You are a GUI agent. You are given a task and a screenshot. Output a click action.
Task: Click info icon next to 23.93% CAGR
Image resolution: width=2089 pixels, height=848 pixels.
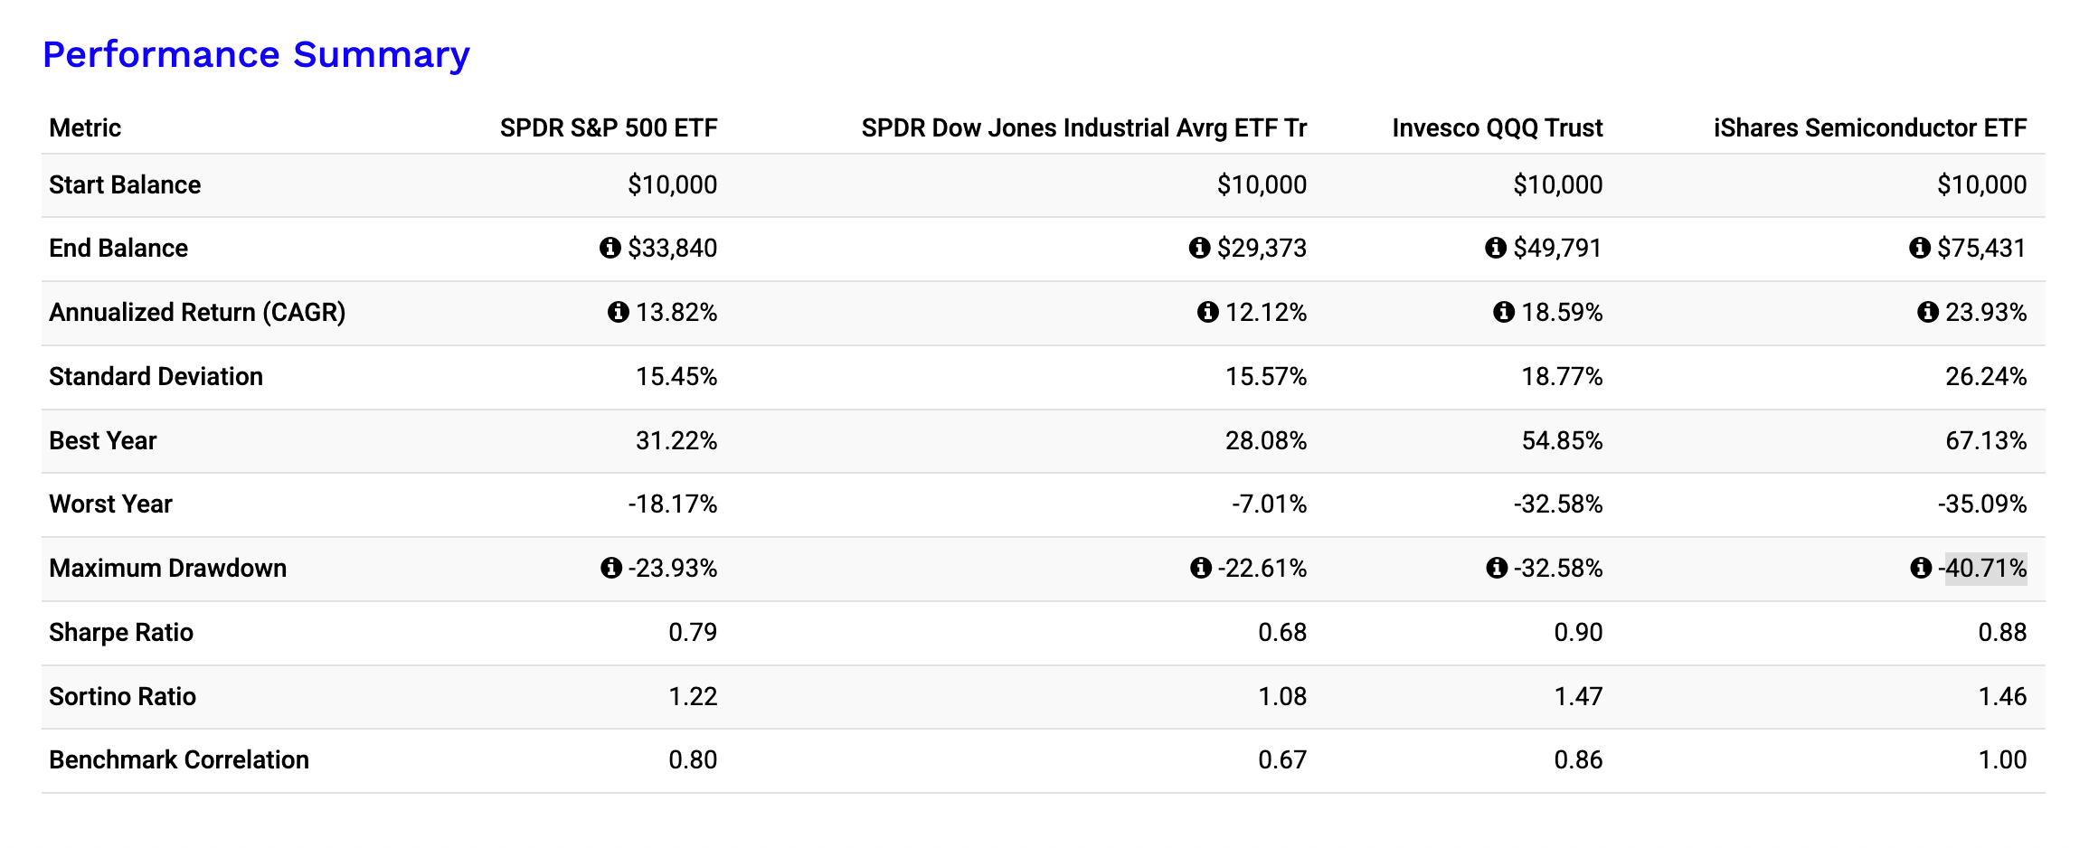(x=1927, y=312)
